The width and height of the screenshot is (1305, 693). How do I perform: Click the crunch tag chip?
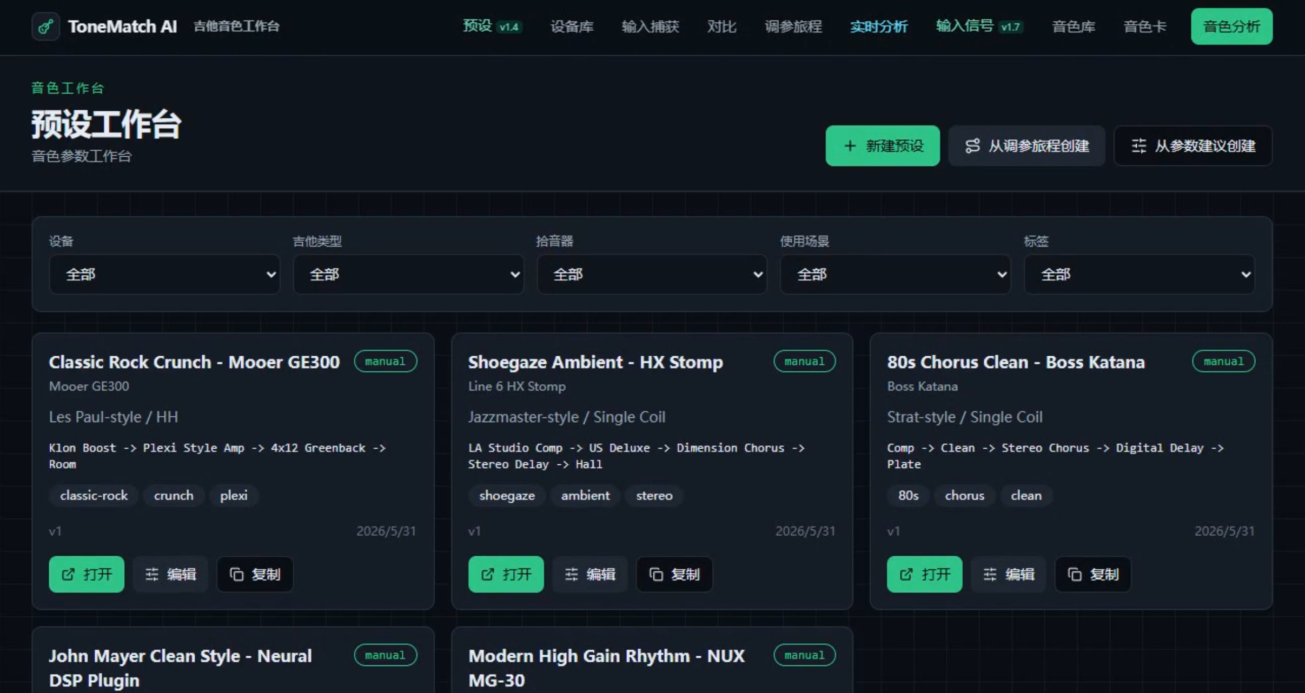(174, 496)
